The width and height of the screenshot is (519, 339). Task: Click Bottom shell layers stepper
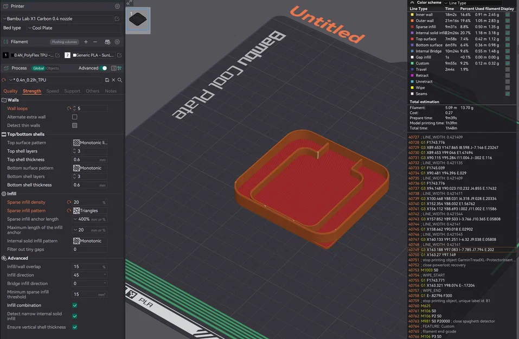[74, 177]
